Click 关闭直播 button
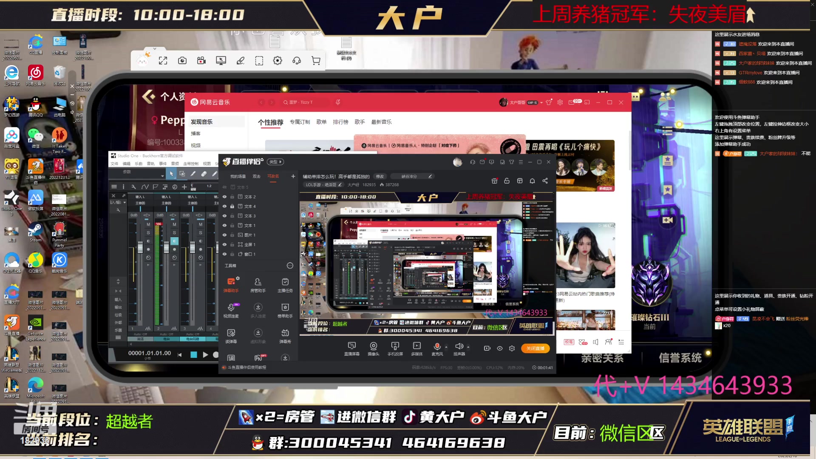816x459 pixels. point(535,348)
